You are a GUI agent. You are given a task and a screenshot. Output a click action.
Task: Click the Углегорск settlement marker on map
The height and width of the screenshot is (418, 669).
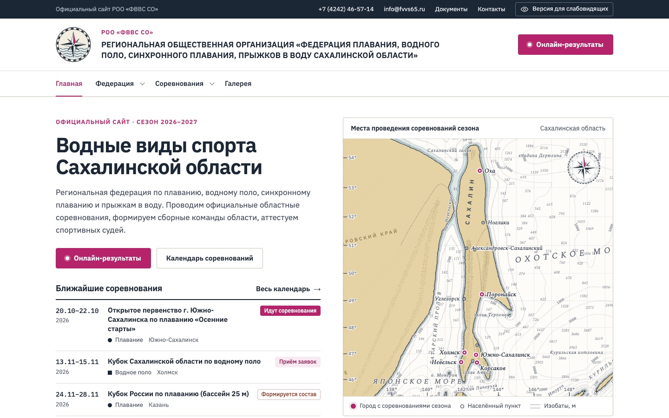464,299
